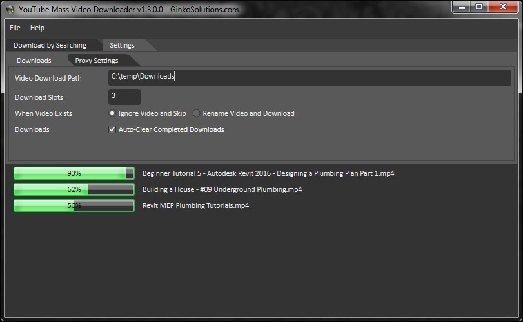Click the When Video Exists label

tap(43, 113)
